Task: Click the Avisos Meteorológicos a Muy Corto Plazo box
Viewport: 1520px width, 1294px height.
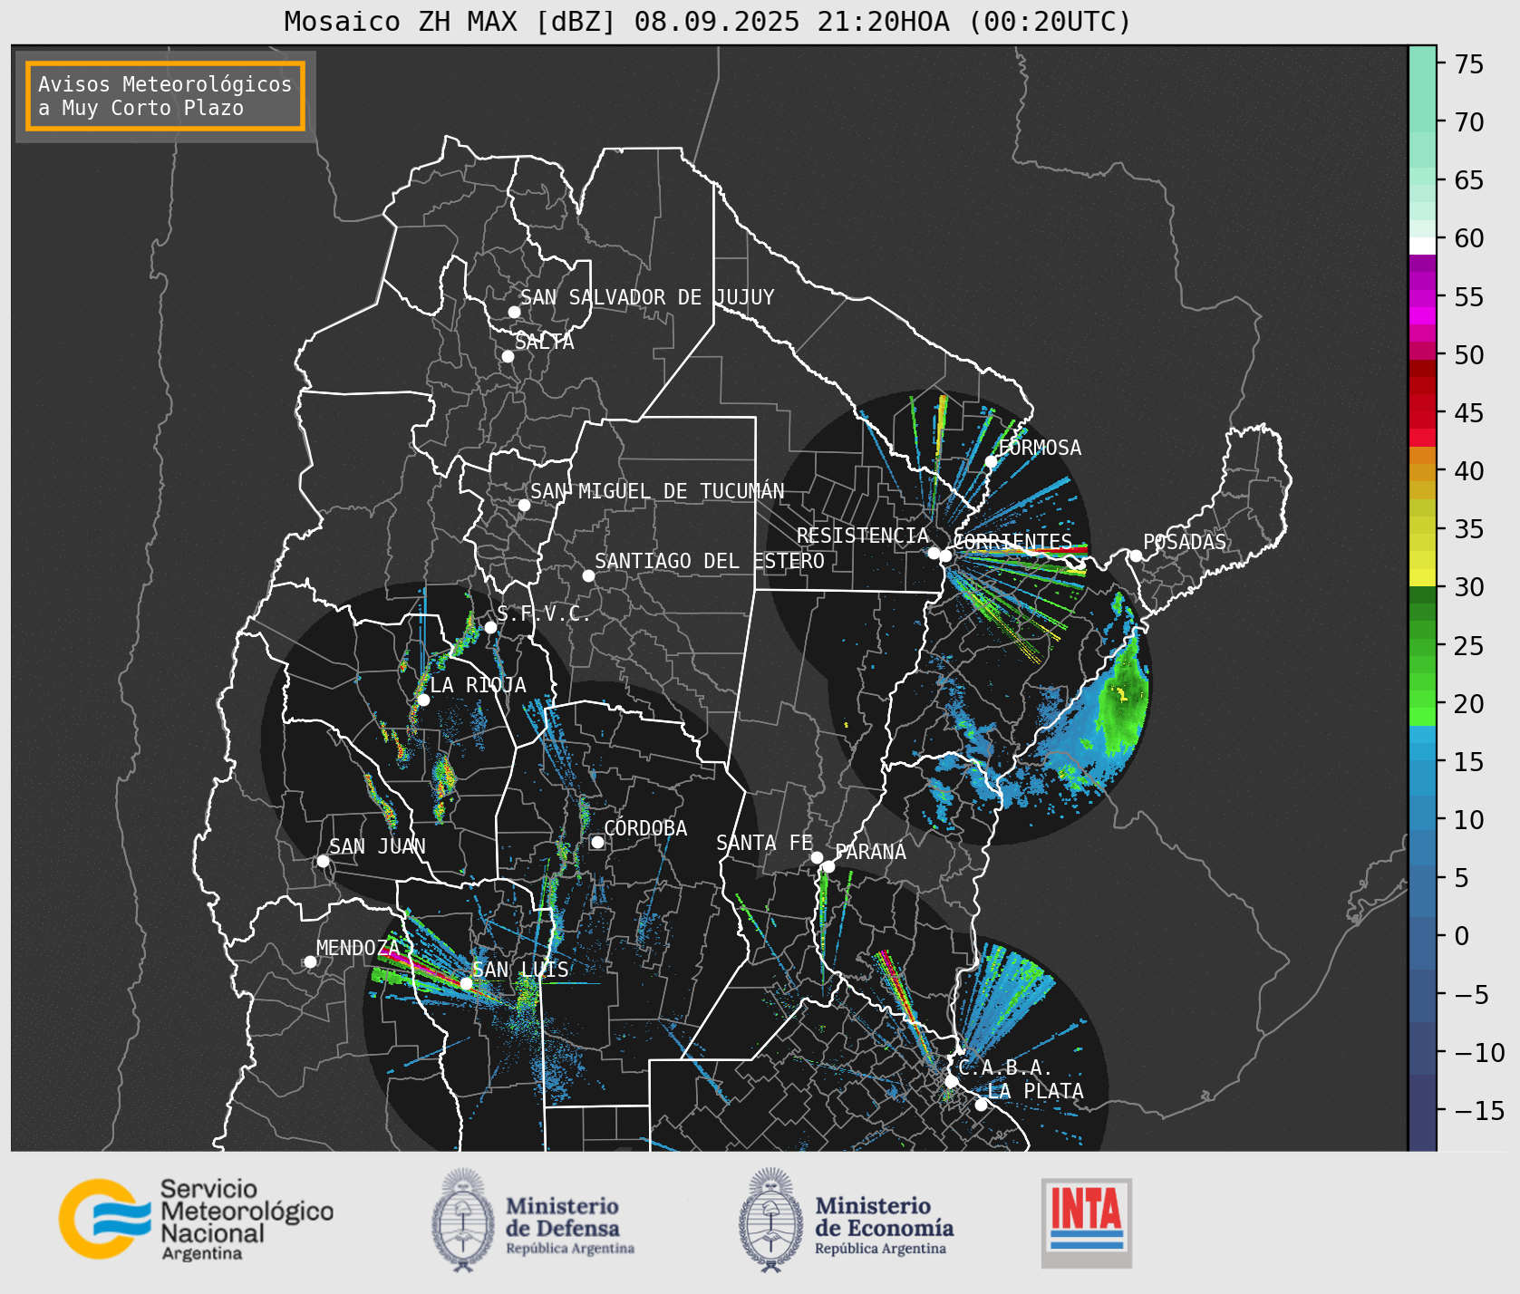Action: (165, 96)
